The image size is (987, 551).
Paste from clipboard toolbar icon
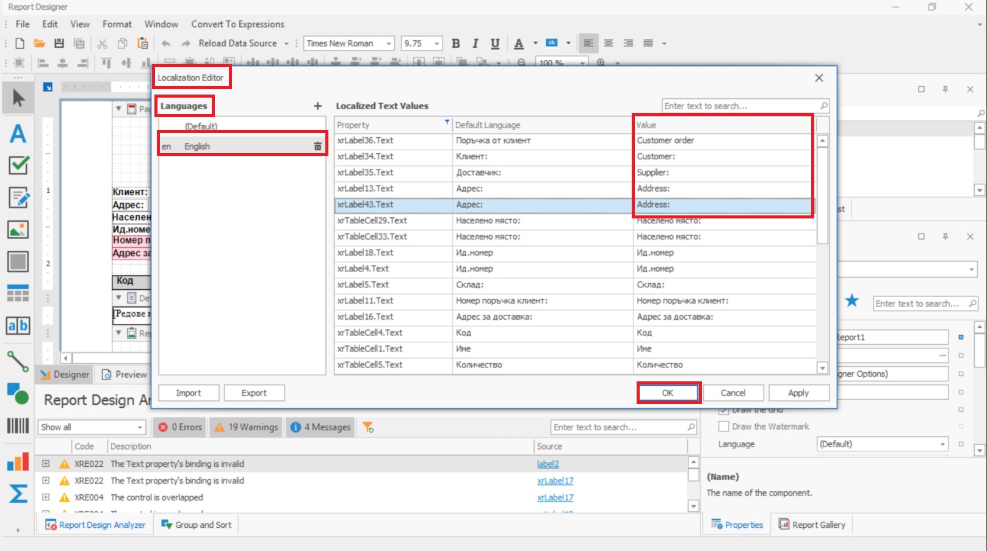[143, 43]
